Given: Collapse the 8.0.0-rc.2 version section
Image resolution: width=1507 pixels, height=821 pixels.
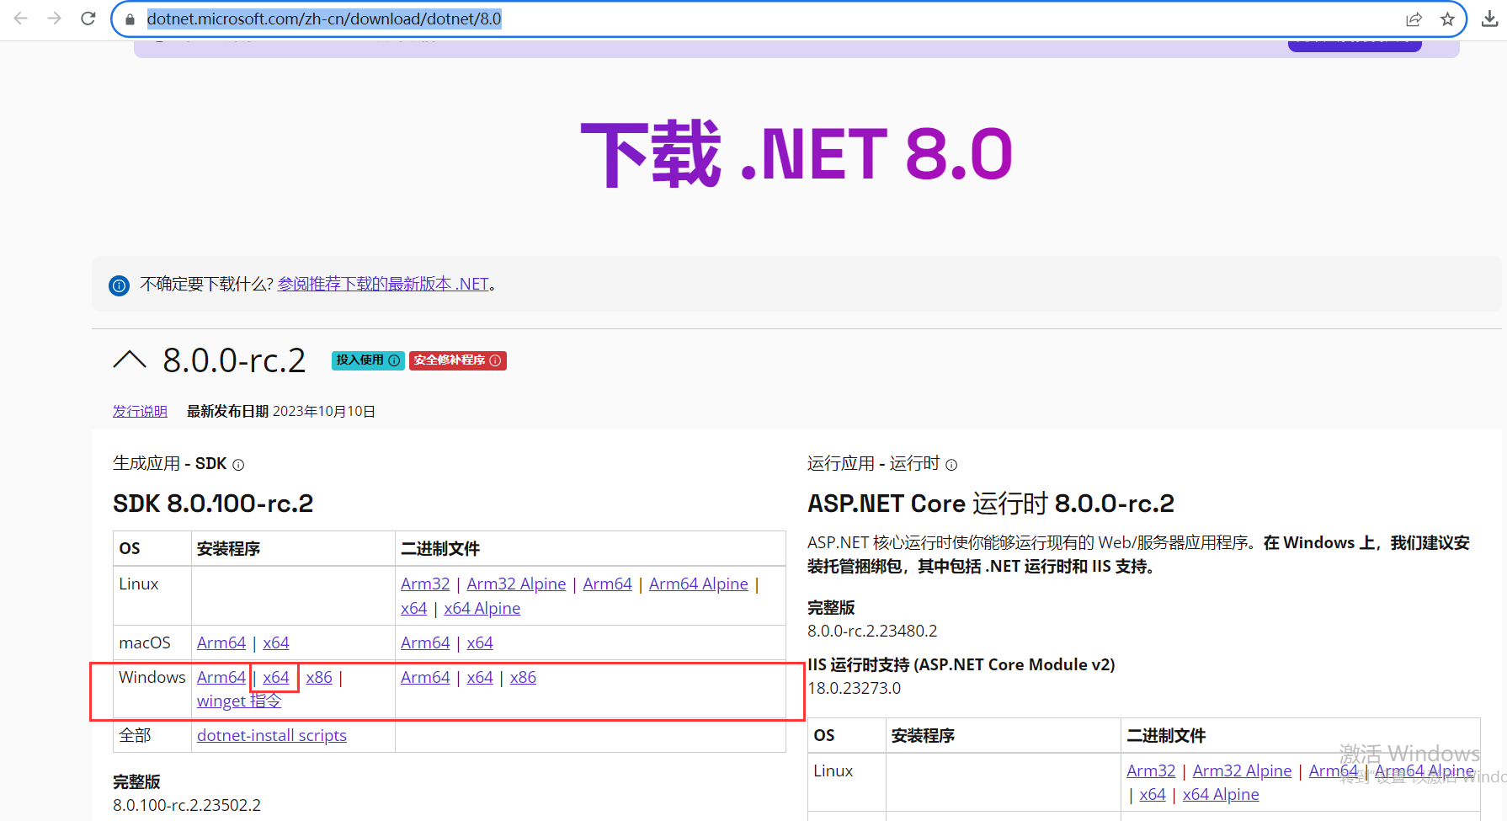Looking at the screenshot, I should click(130, 360).
